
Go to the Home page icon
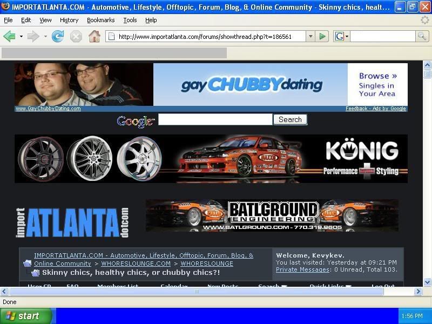(x=94, y=36)
